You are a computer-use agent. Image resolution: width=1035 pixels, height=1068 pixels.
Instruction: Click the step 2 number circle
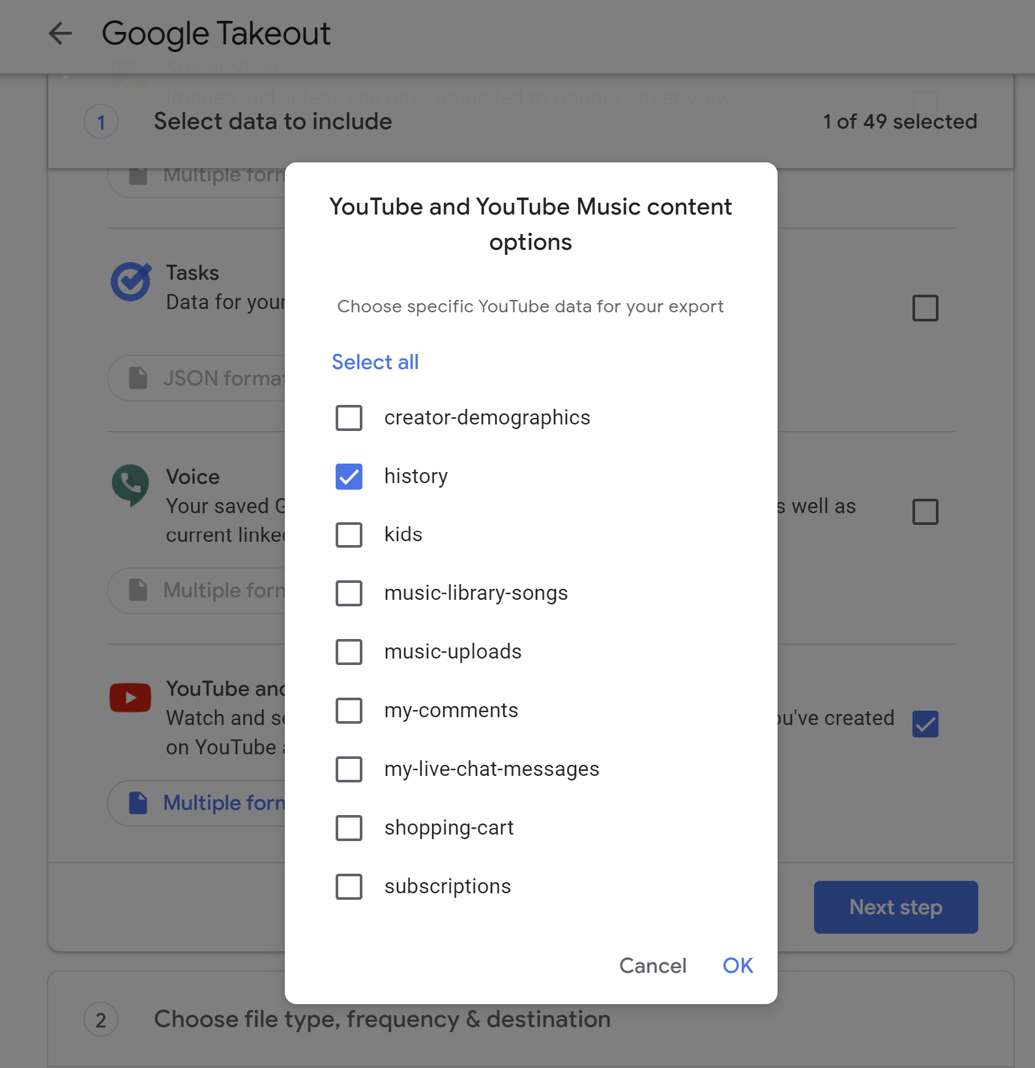101,1020
